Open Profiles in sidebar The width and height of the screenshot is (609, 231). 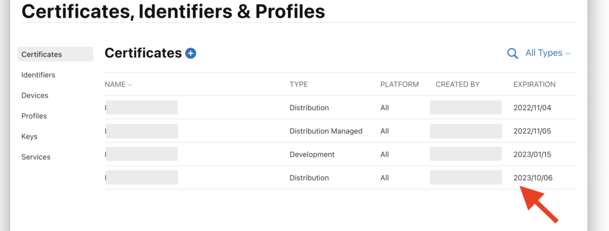pyautogui.click(x=34, y=116)
